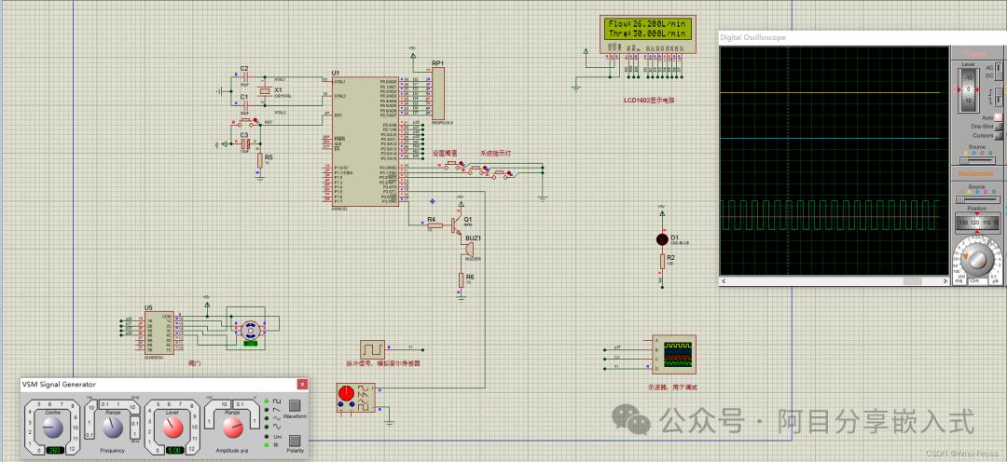This screenshot has height=462, width=1007.
Task: Select the pulse signal generator symbol
Action: [372, 349]
